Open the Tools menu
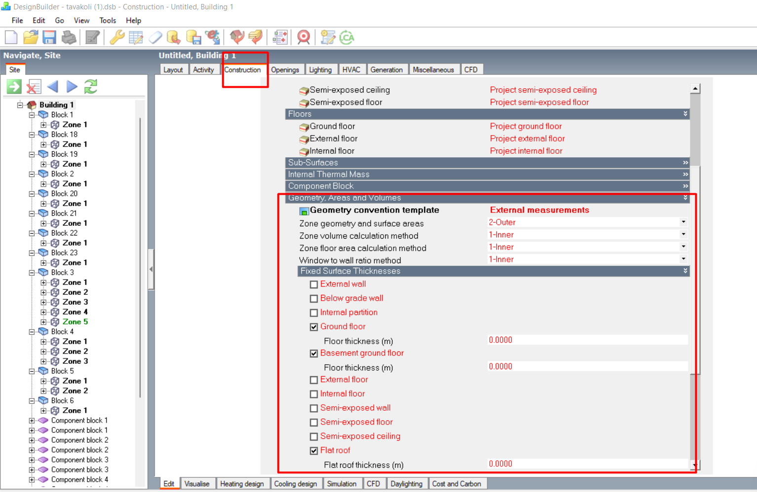 coord(108,21)
